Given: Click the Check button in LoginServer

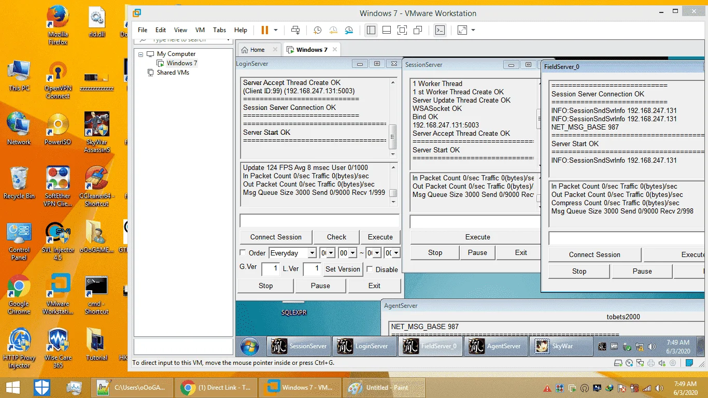Looking at the screenshot, I should click(x=336, y=237).
